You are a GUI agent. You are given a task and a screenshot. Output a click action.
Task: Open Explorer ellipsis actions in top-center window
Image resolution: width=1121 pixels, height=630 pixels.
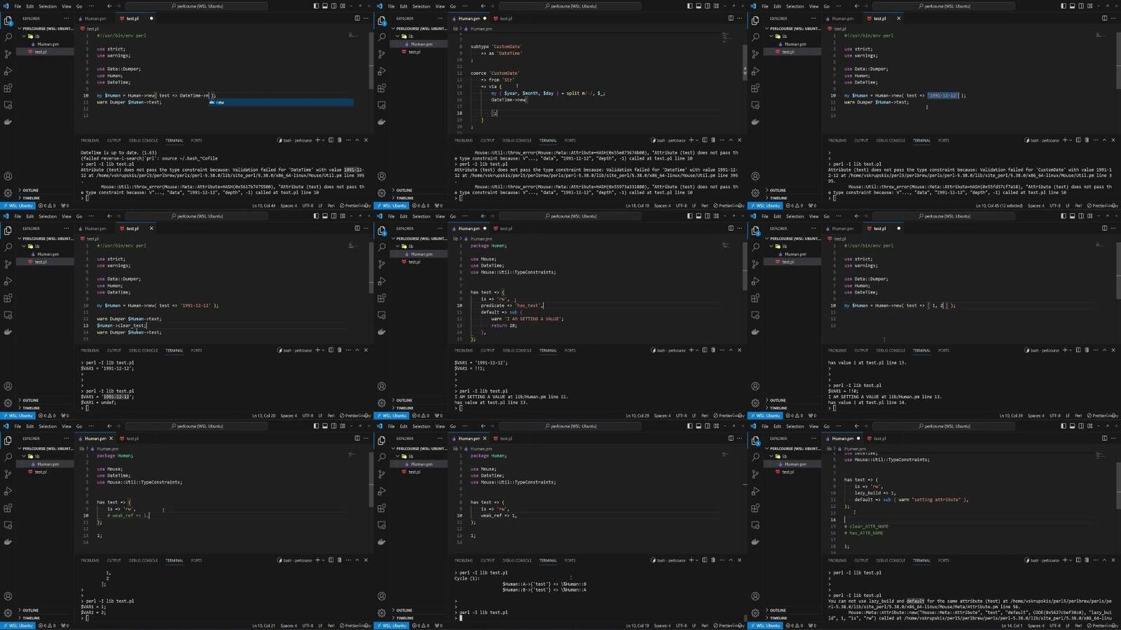tap(440, 18)
